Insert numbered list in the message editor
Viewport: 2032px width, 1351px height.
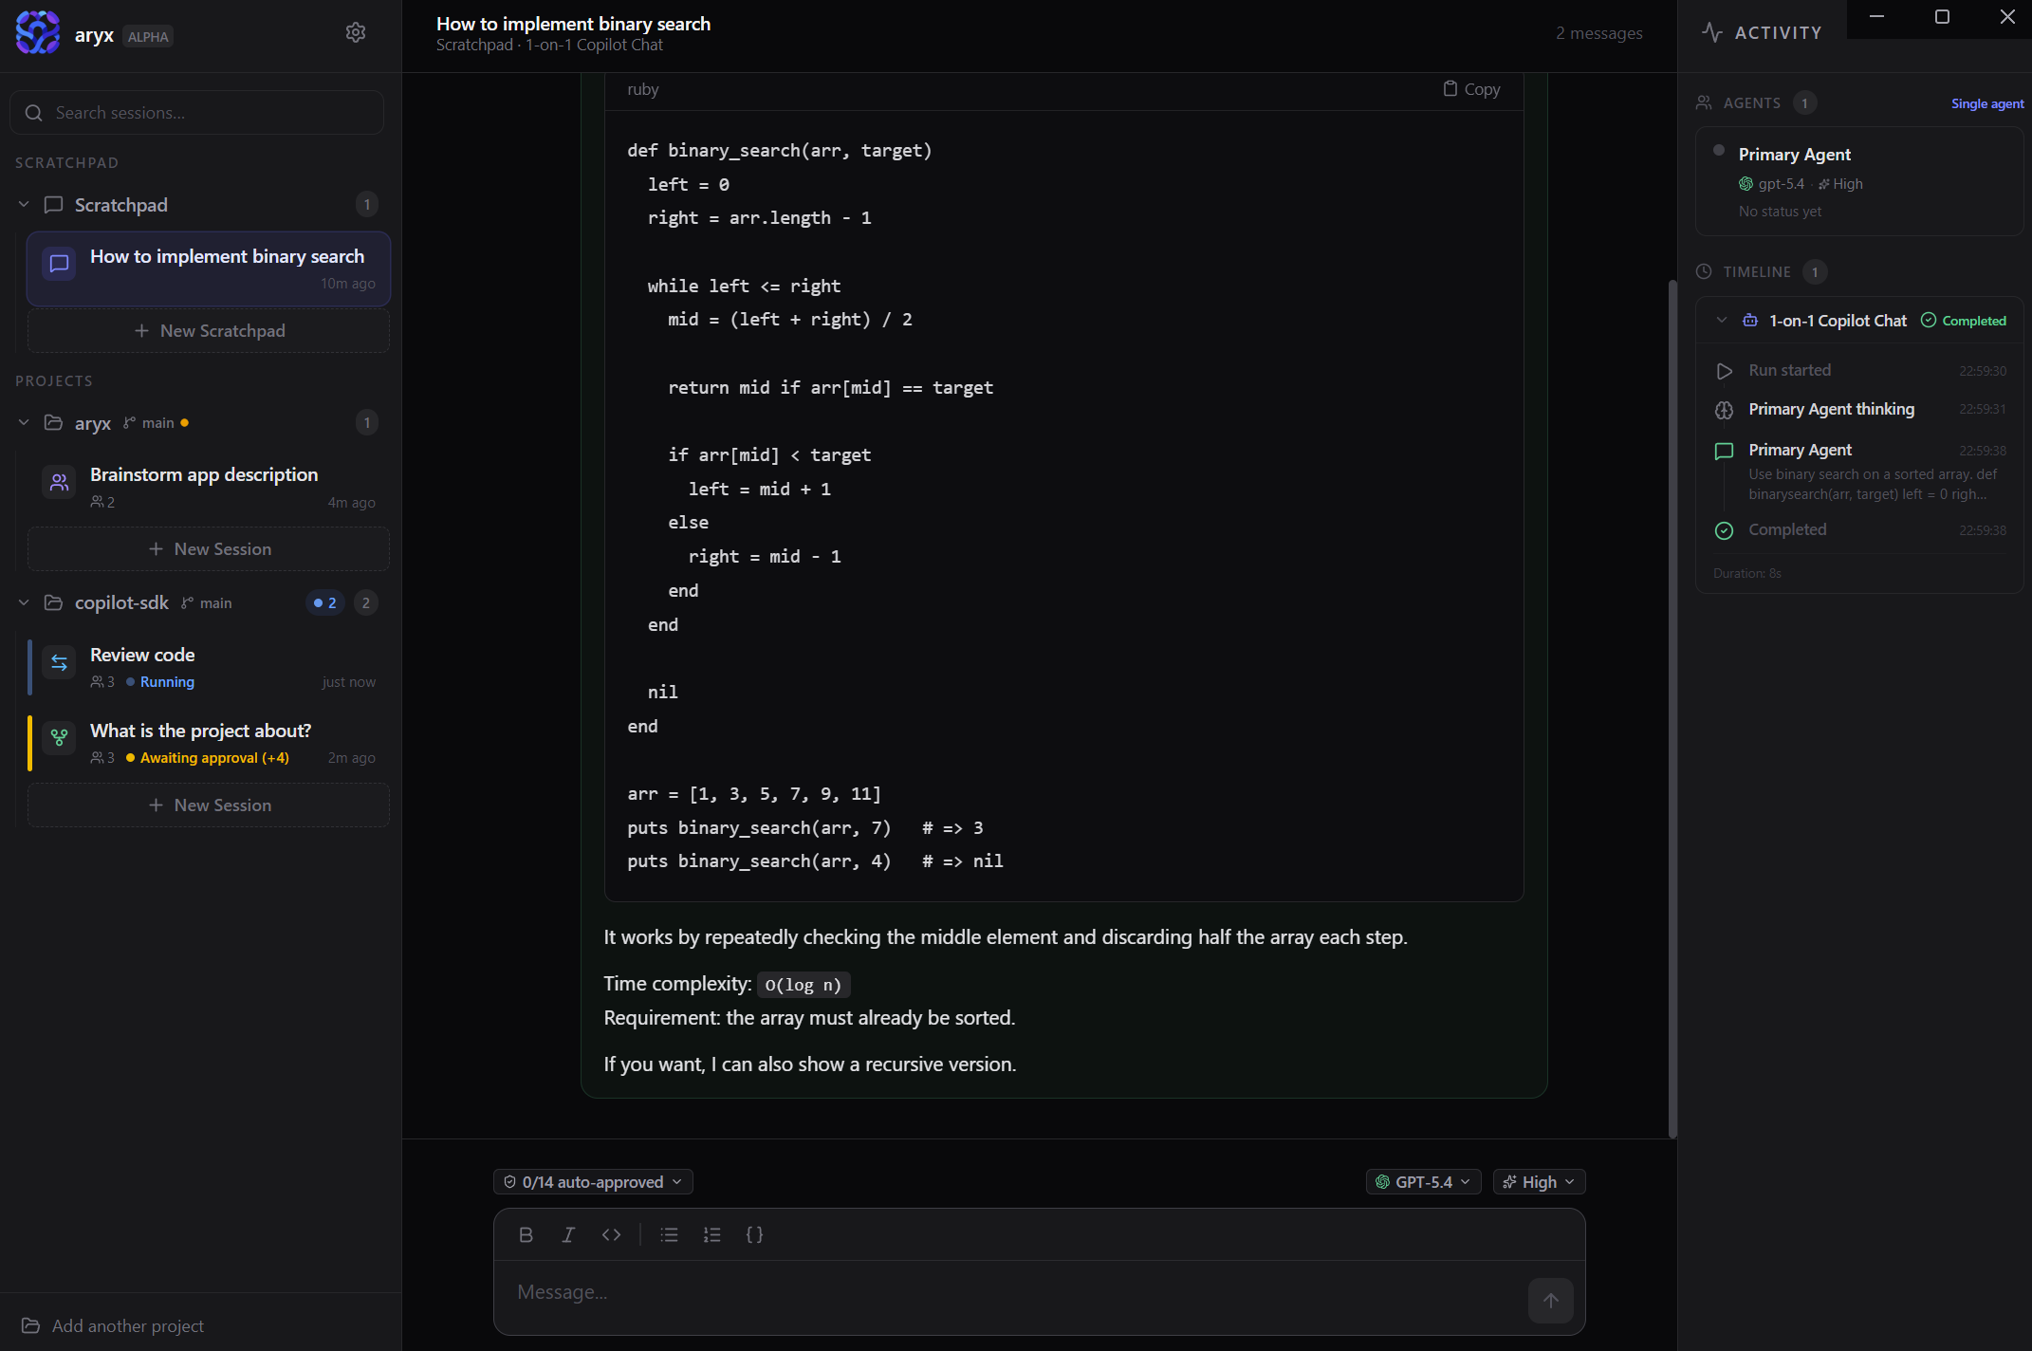(711, 1234)
